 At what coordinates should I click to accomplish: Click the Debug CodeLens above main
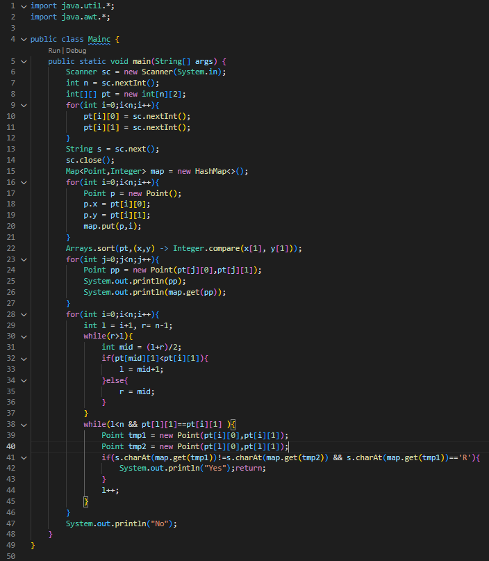pos(76,51)
